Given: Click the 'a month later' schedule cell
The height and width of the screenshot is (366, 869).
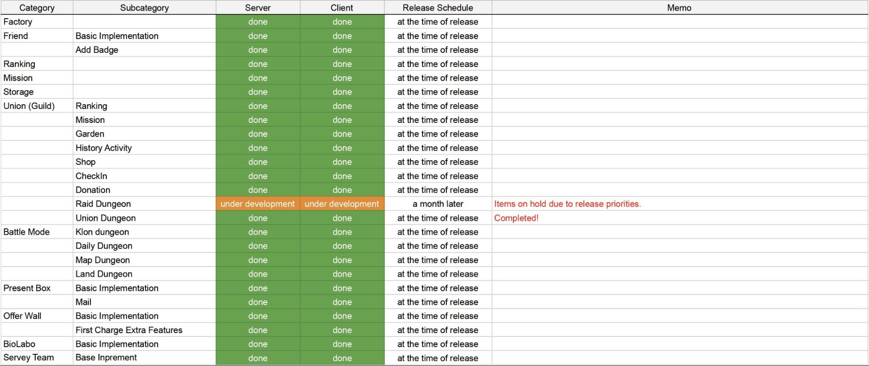Looking at the screenshot, I should [x=438, y=204].
